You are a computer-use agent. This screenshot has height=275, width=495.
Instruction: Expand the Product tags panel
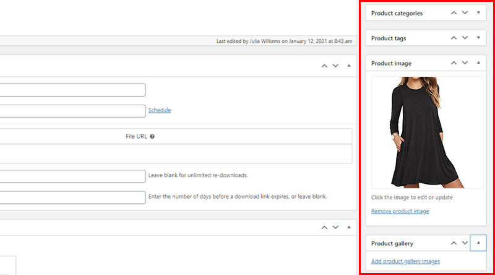coord(478,38)
